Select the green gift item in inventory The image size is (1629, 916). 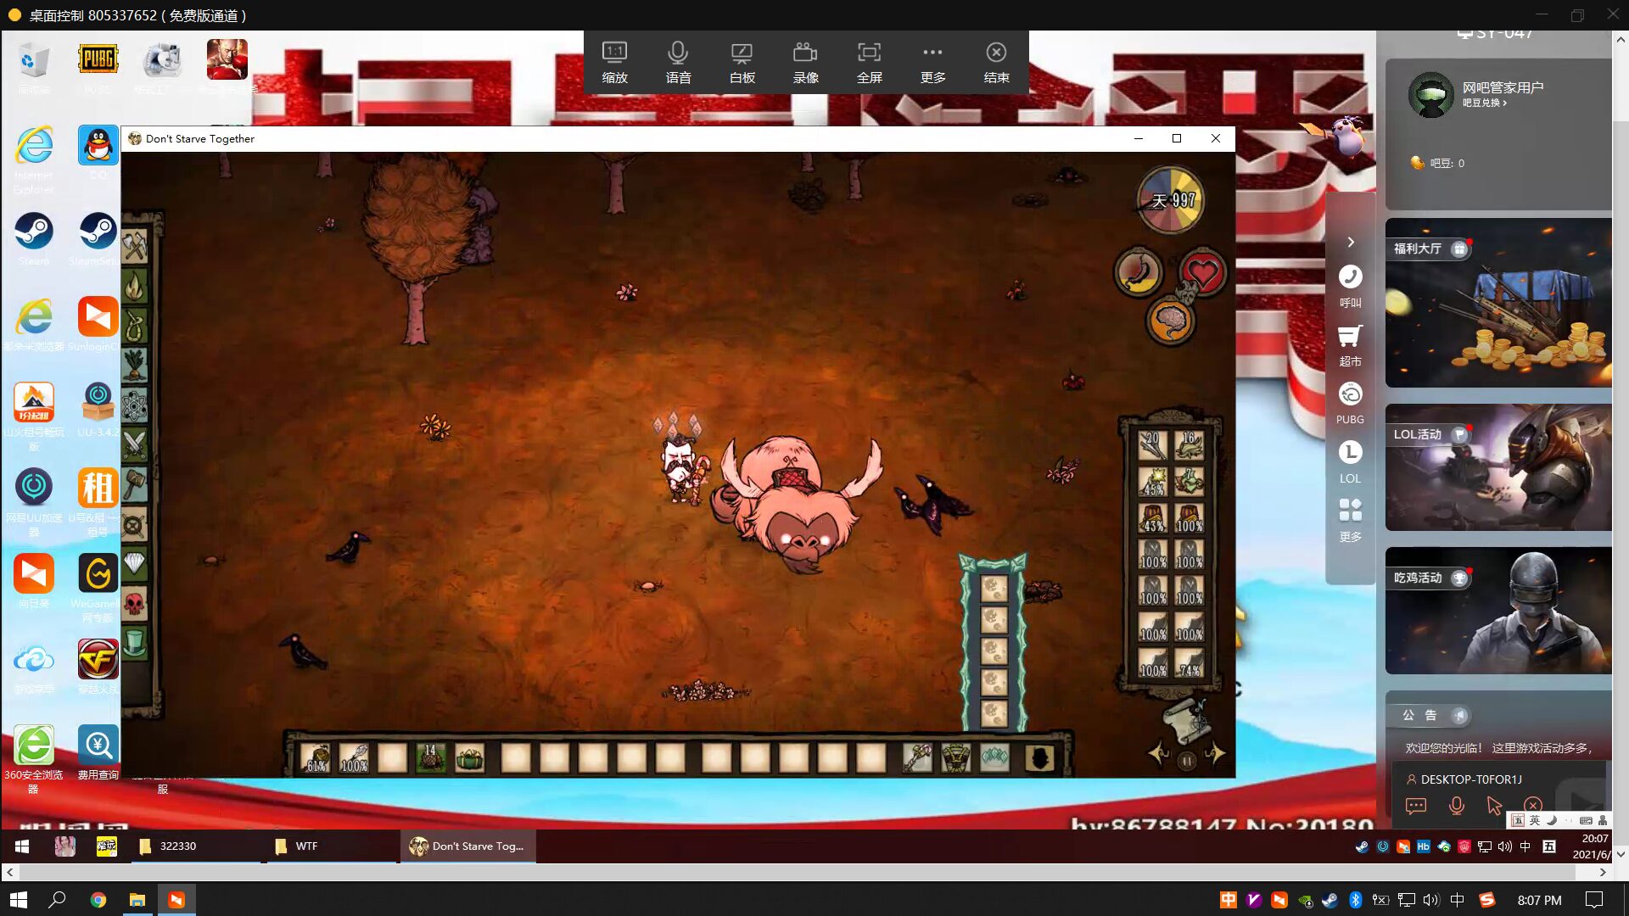469,757
